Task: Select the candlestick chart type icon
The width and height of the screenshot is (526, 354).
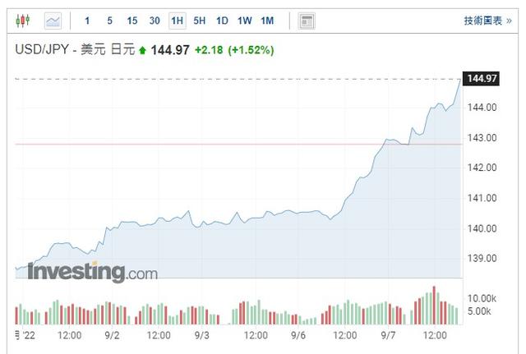Action: 23,21
